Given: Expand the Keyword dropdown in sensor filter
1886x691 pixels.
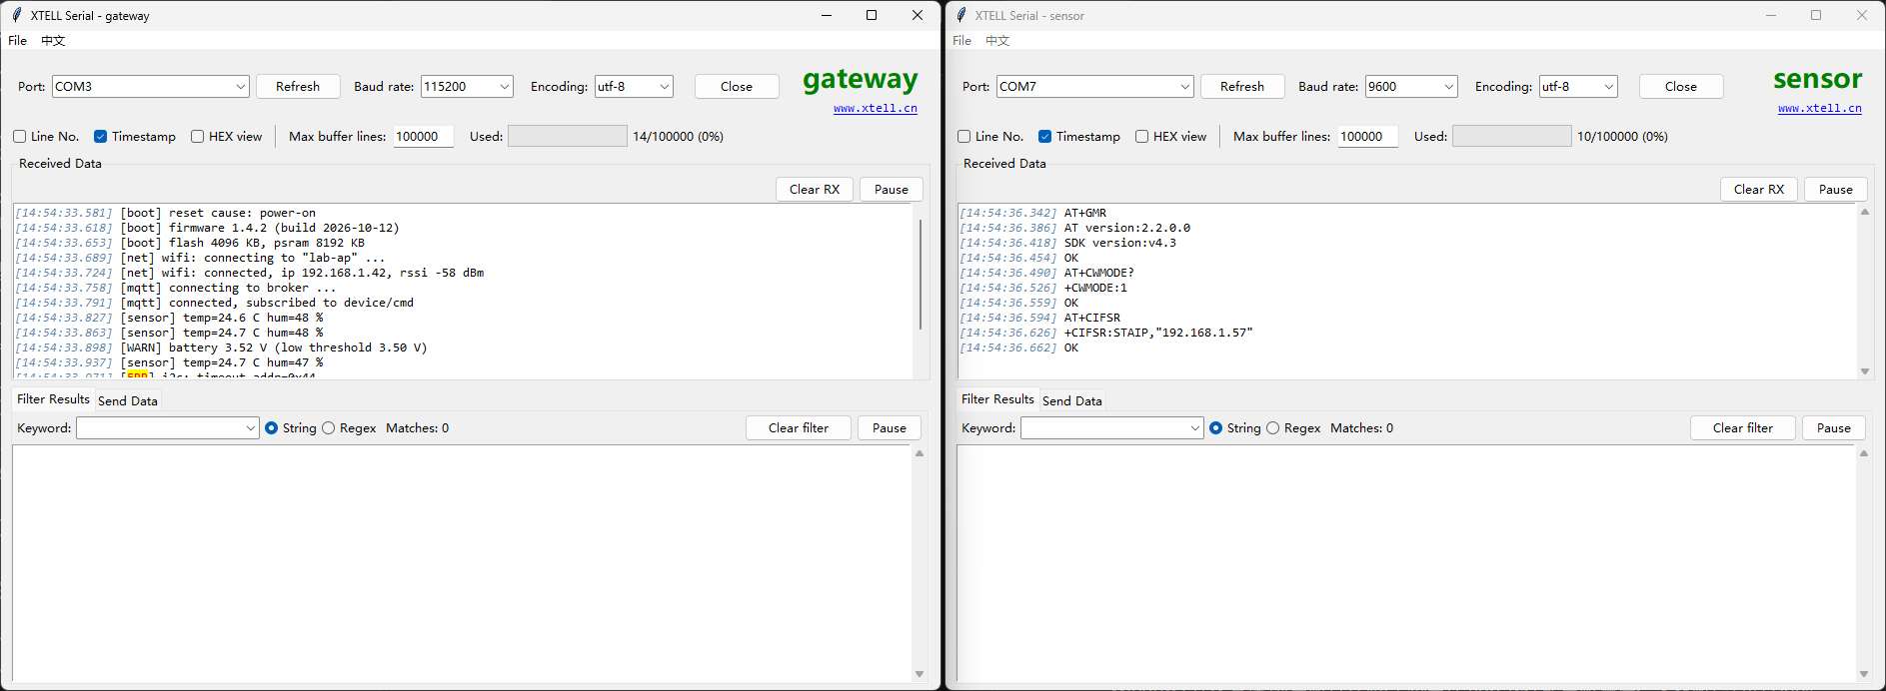Looking at the screenshot, I should (x=1195, y=428).
